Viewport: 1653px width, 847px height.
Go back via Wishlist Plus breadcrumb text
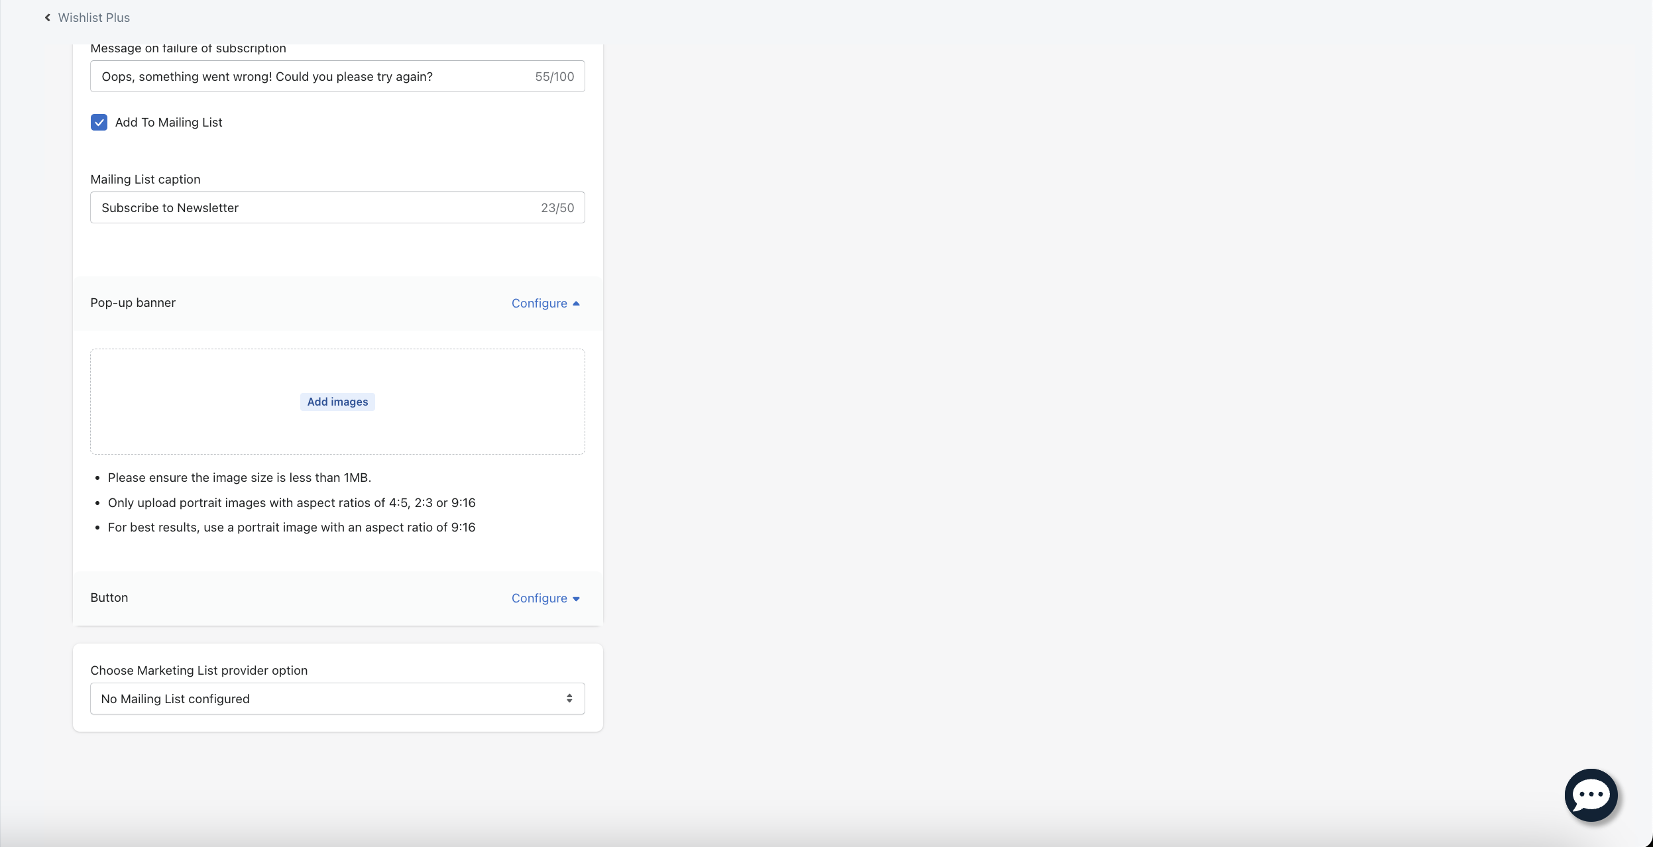(x=94, y=18)
